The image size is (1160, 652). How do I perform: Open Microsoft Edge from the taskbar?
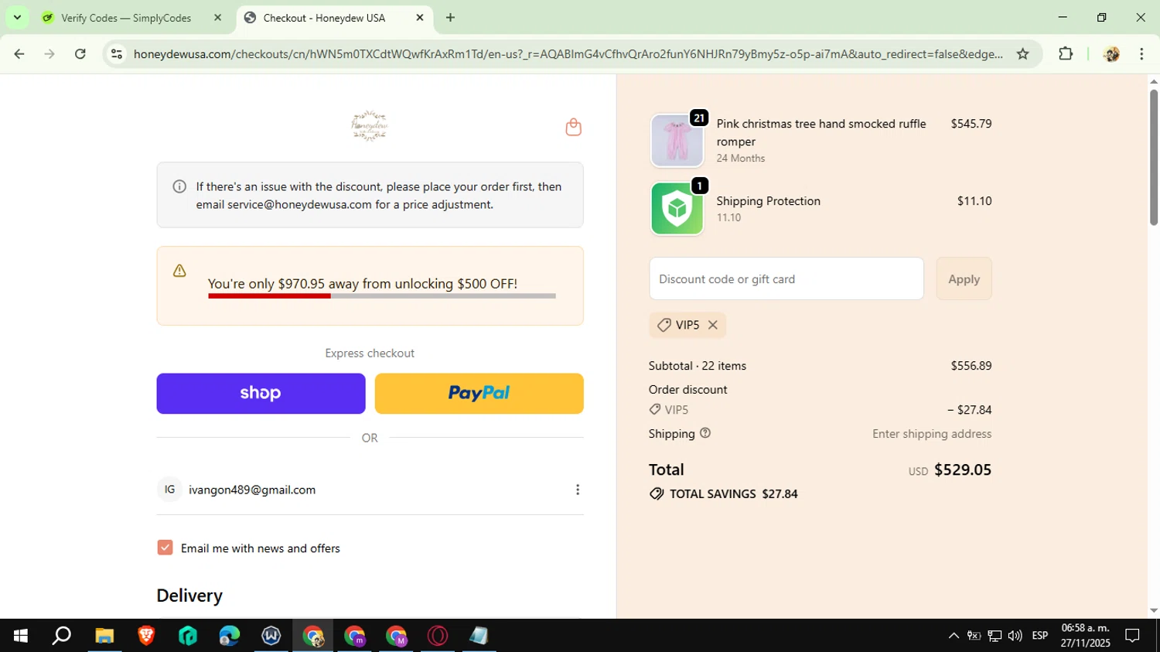point(230,636)
